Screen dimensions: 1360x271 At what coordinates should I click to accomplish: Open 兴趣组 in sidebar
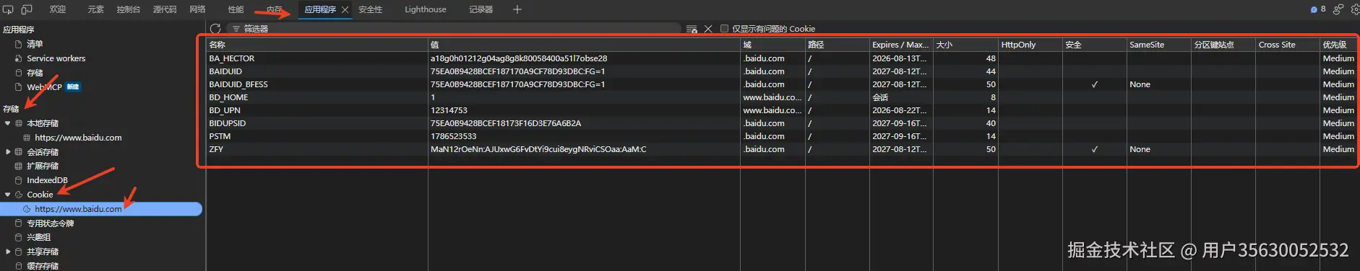[x=38, y=237]
